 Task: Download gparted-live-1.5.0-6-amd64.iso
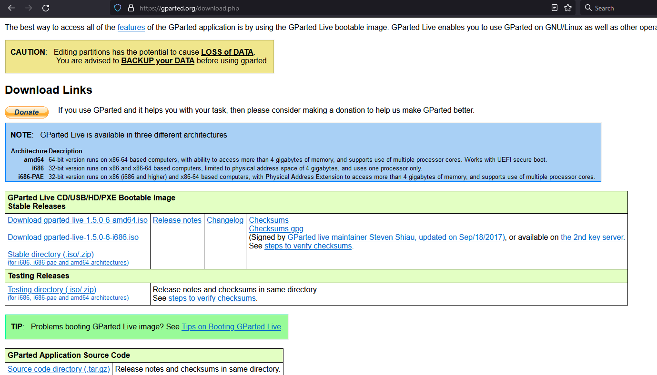tap(78, 220)
